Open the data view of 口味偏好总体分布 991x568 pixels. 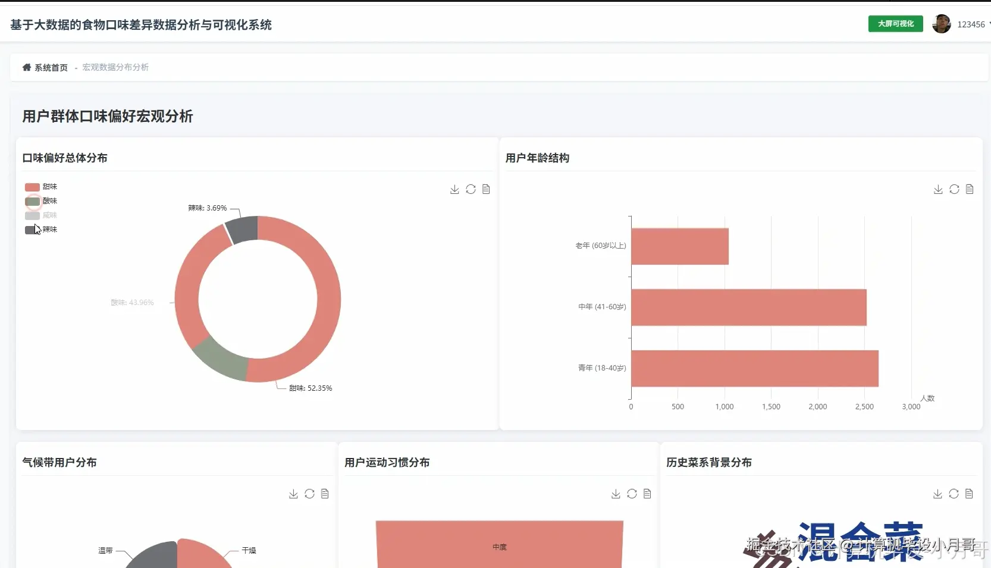[487, 189]
